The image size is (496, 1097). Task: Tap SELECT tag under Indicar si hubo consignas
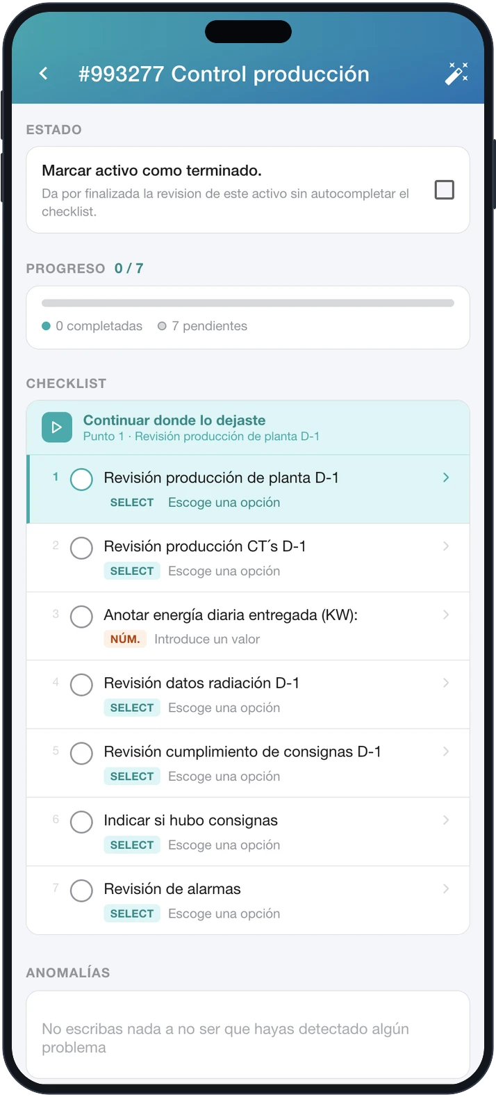(x=132, y=845)
